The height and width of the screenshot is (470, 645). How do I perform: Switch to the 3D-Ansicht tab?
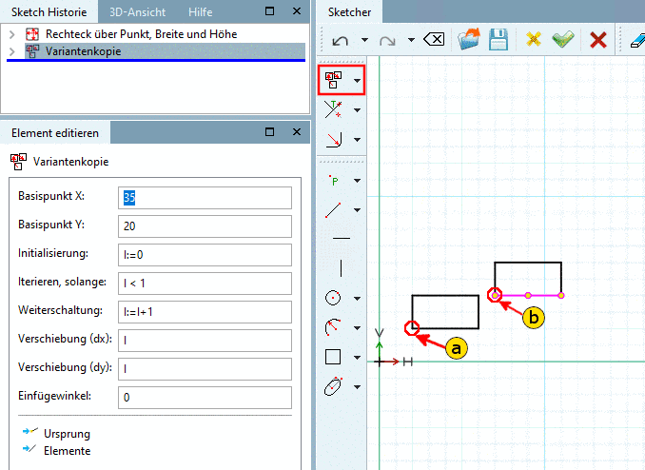[x=137, y=12]
